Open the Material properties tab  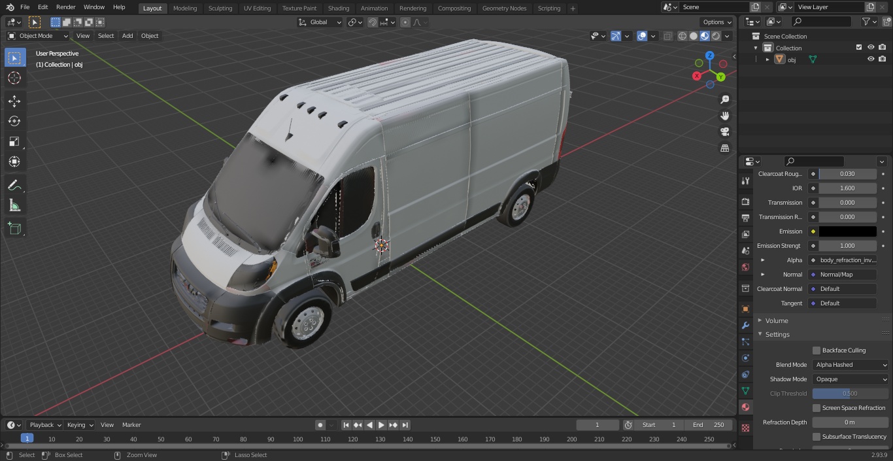click(x=745, y=407)
